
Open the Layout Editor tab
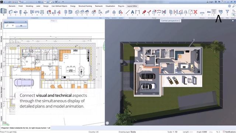click(x=132, y=6)
